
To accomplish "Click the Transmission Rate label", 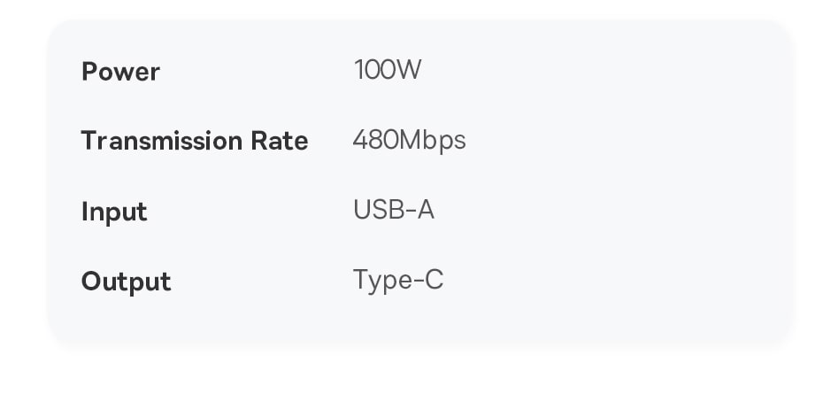I will 194,142.
